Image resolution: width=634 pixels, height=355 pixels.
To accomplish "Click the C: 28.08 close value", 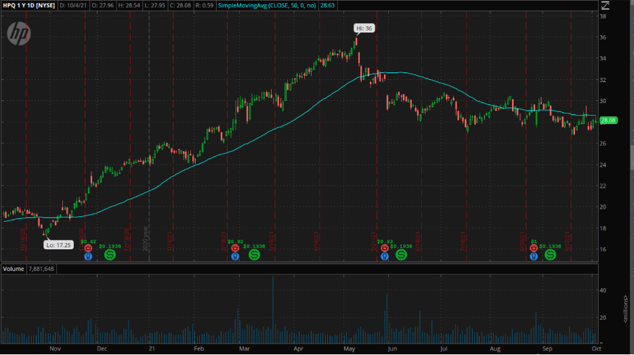I will (x=180, y=5).
